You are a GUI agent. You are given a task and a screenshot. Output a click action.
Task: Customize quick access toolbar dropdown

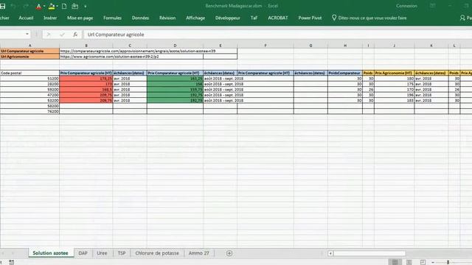(x=86, y=7)
